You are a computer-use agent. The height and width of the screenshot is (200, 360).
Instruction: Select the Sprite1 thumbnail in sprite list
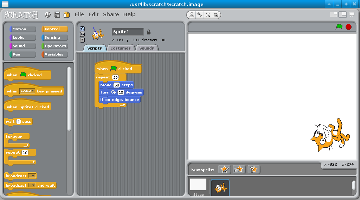click(x=220, y=188)
